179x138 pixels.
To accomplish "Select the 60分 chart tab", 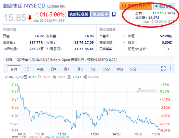I will 133,69.
